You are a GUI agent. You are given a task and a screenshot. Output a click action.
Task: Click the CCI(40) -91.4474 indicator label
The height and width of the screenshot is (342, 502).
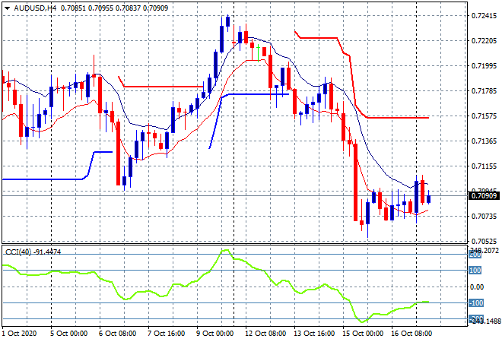pos(33,252)
